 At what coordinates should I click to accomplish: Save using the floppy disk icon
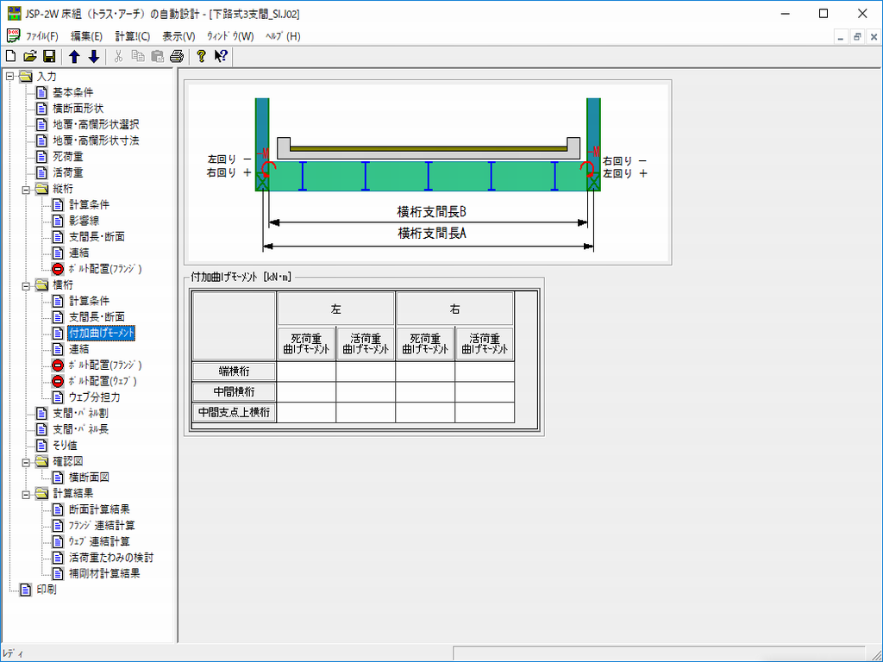pos(49,57)
